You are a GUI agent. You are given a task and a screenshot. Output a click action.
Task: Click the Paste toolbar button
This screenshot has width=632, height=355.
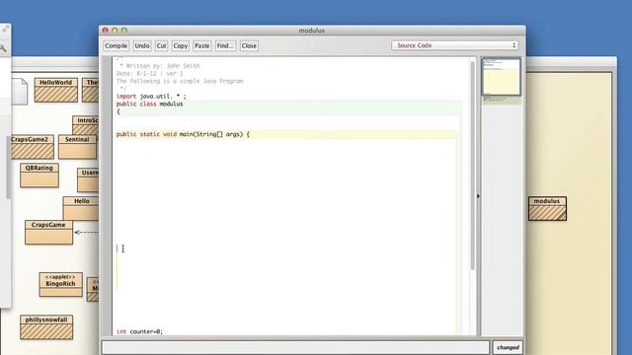point(201,46)
